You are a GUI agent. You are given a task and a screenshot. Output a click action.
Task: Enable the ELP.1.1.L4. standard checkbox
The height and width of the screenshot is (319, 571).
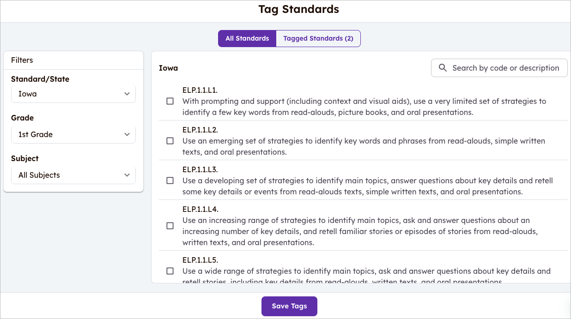pyautogui.click(x=170, y=226)
